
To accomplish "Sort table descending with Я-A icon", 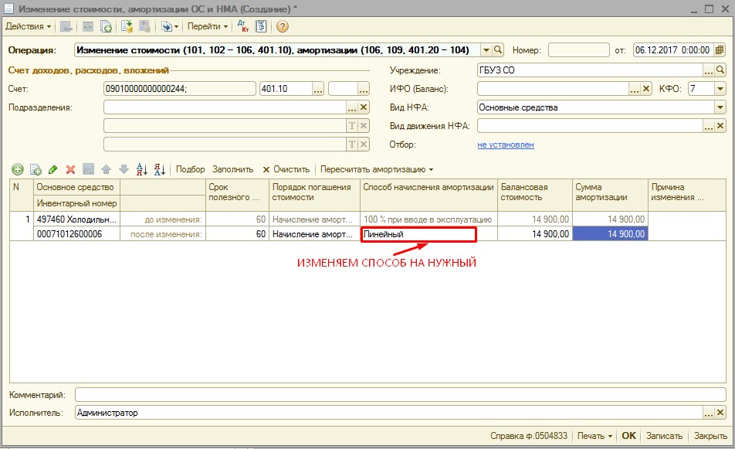I will [159, 169].
